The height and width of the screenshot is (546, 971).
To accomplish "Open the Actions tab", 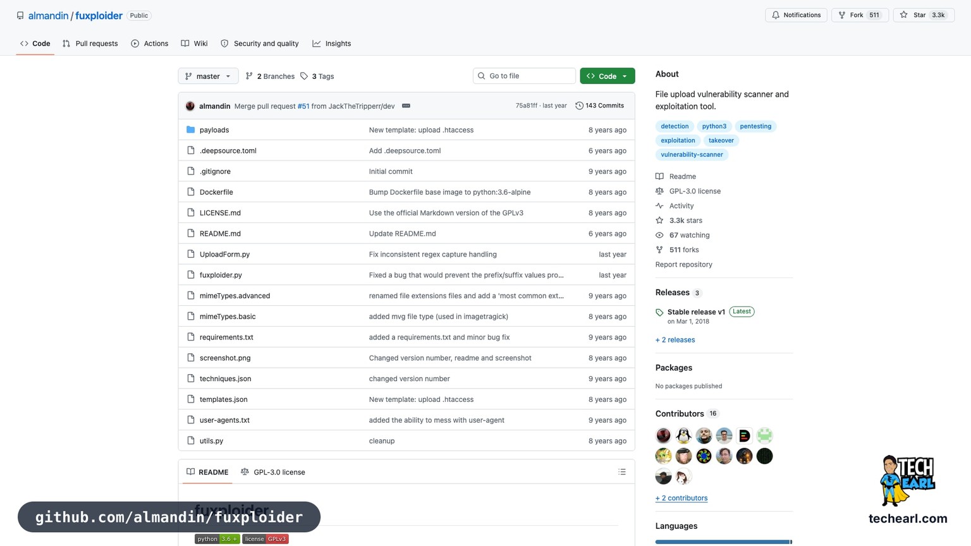I will click(x=149, y=44).
